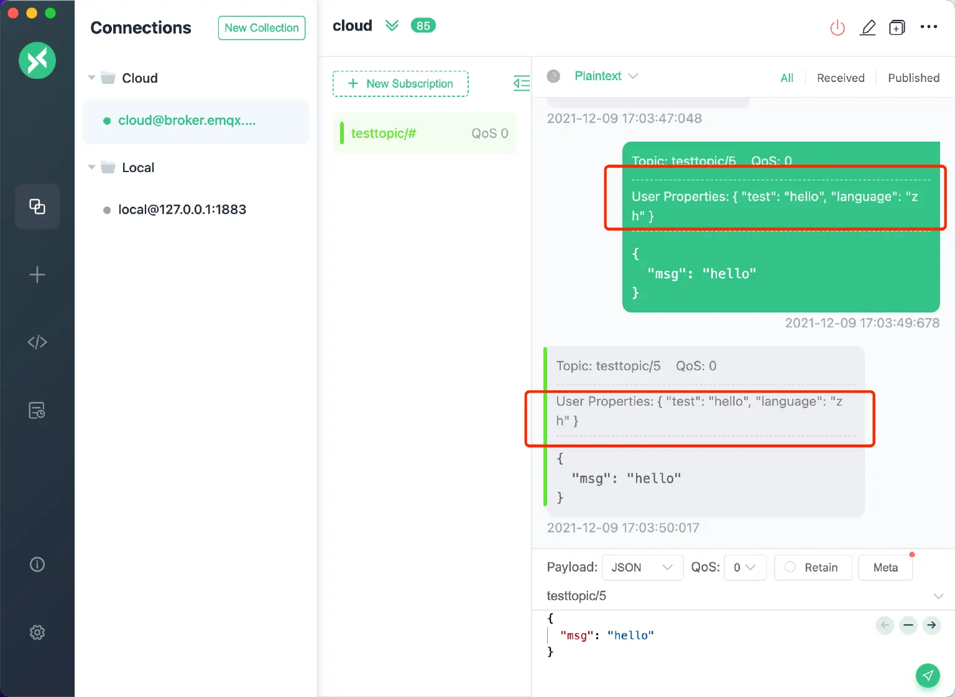Open the three-dots more menu
The image size is (955, 697).
[x=928, y=27]
